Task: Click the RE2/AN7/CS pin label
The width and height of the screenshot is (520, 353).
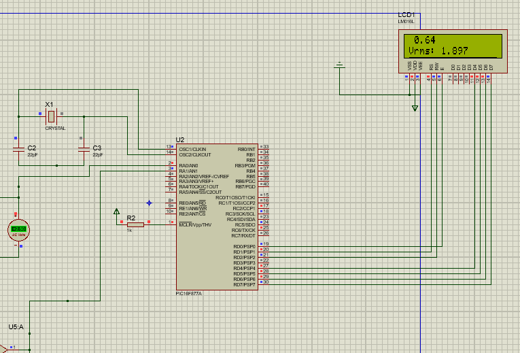Action: click(192, 214)
